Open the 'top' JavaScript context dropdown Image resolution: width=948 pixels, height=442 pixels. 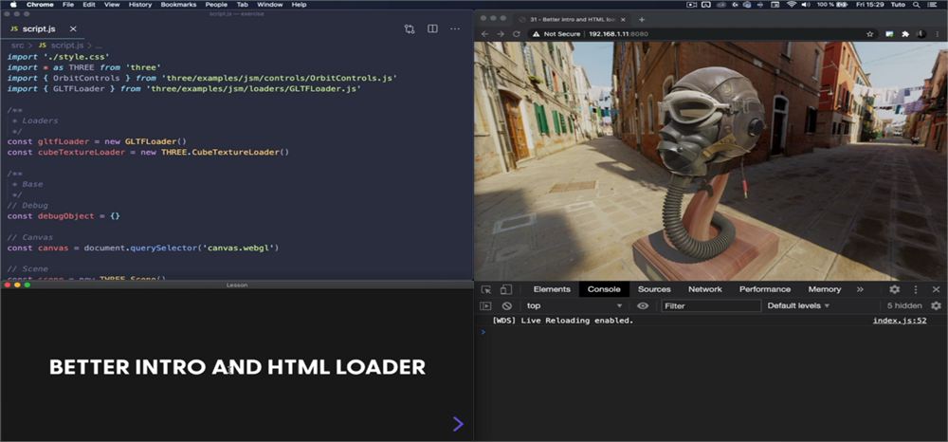[574, 306]
